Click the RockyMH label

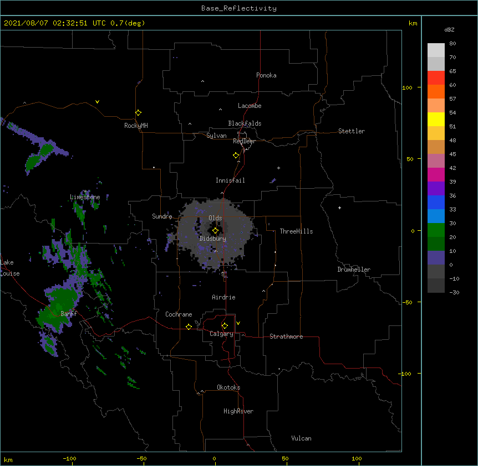(136, 125)
